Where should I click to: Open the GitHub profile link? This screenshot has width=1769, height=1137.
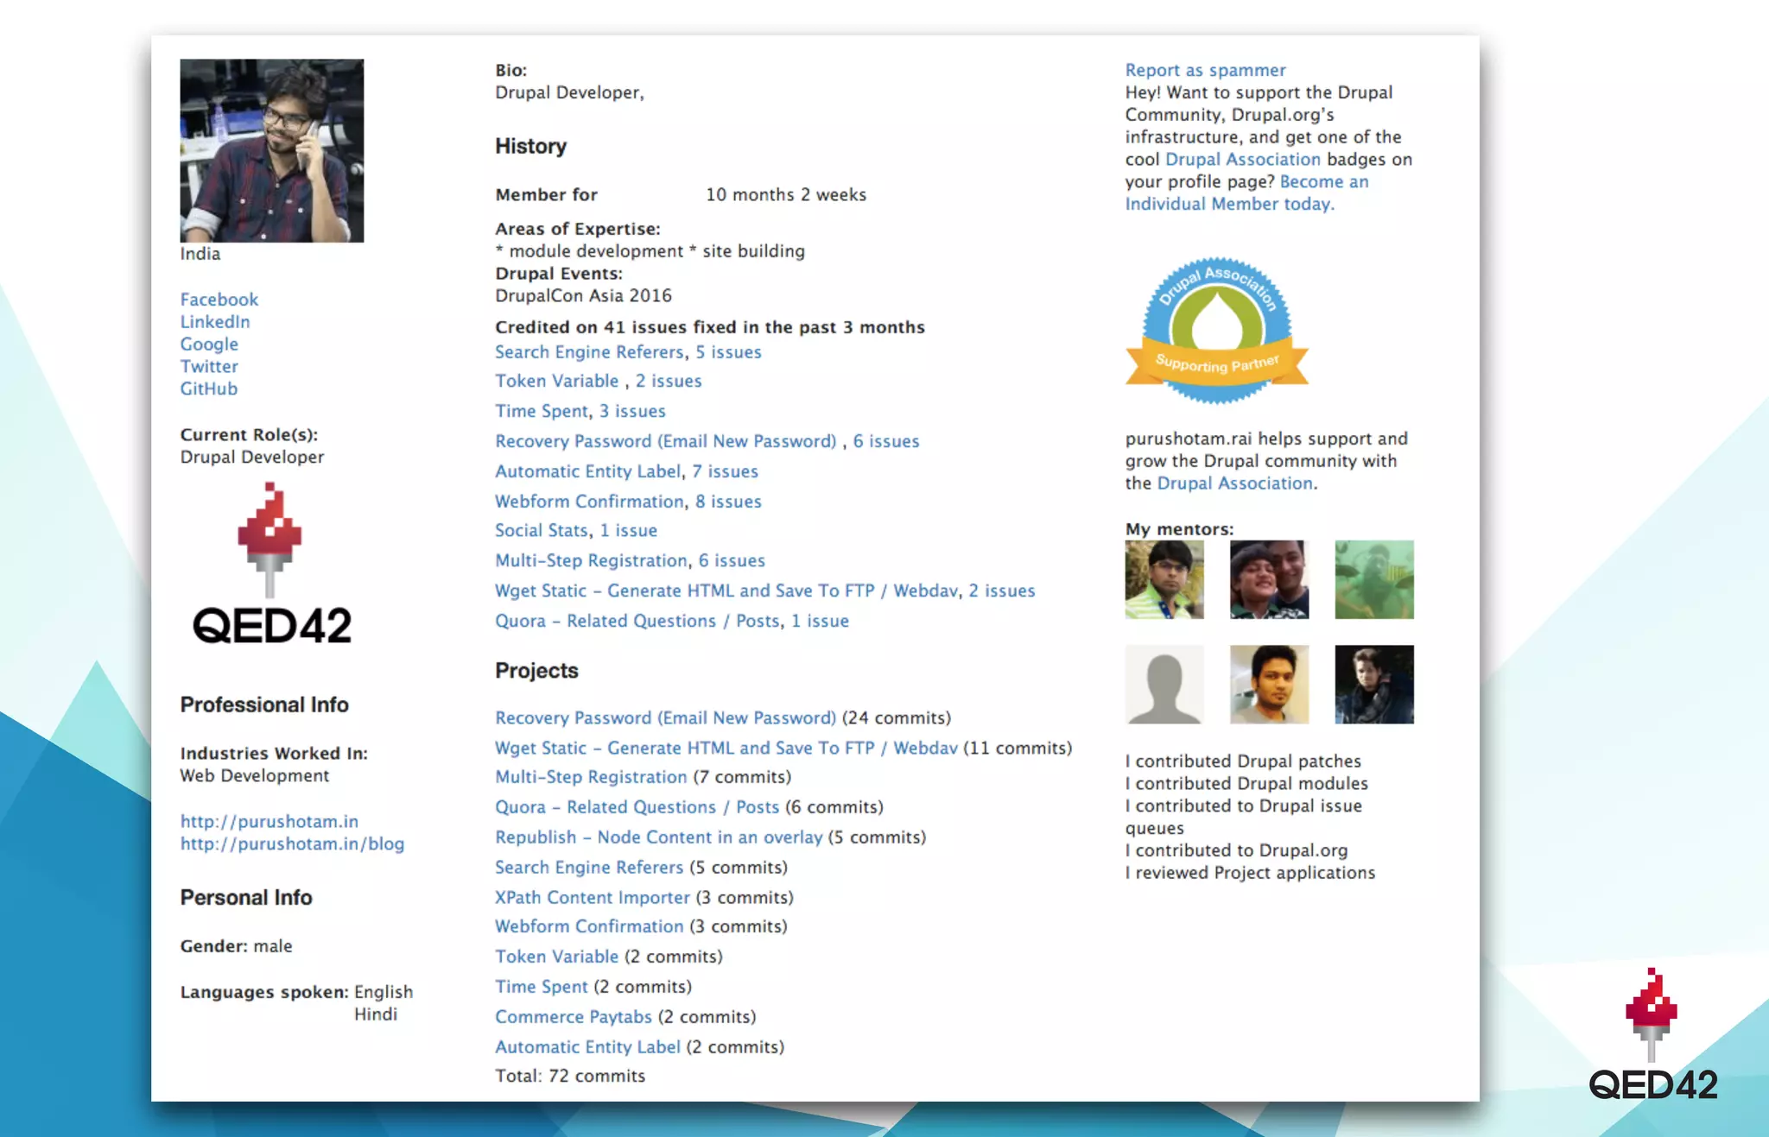pyautogui.click(x=208, y=388)
